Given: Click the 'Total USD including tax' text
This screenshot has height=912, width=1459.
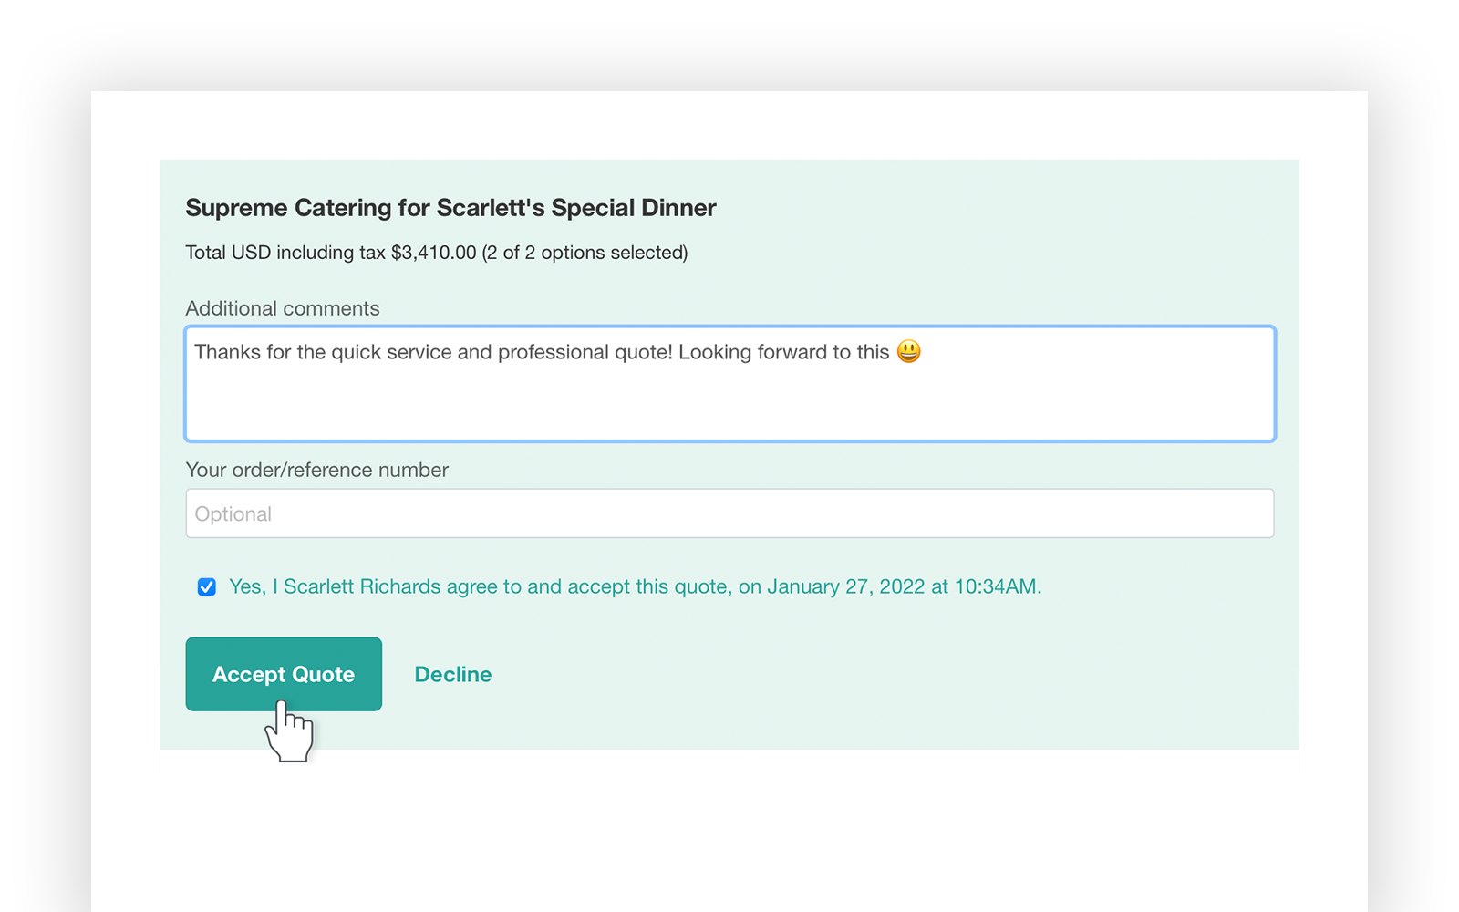Looking at the screenshot, I should point(285,253).
